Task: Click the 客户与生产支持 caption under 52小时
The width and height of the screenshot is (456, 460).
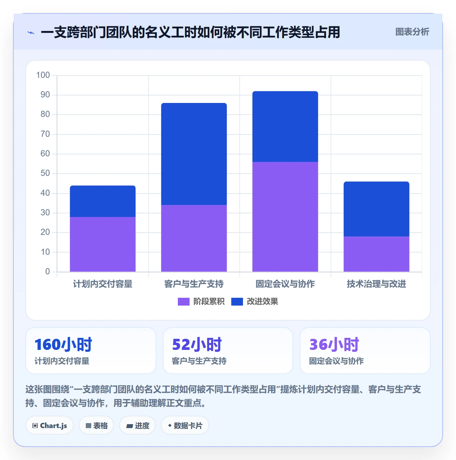Action: click(x=199, y=361)
